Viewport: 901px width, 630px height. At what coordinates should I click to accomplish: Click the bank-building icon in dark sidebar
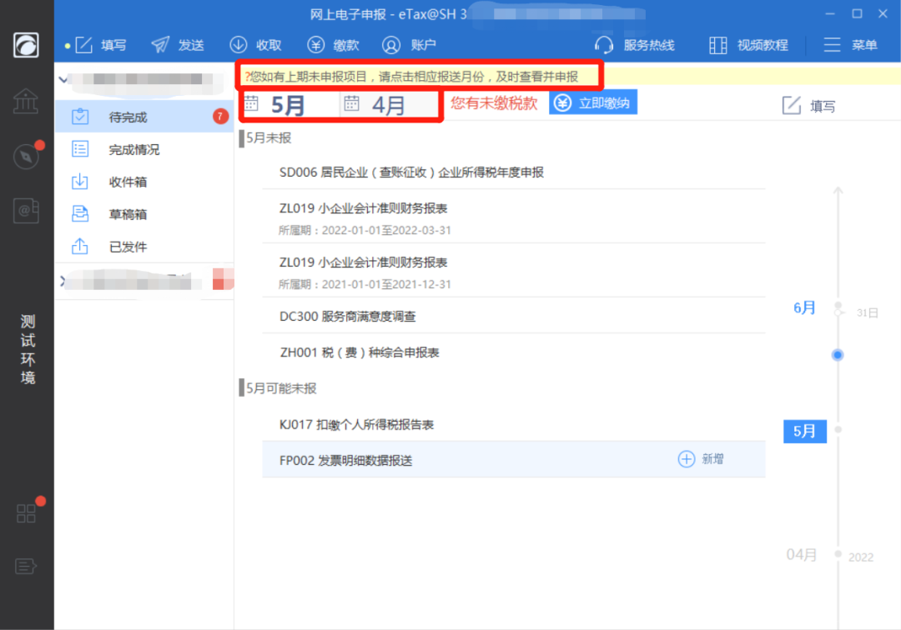(x=25, y=100)
